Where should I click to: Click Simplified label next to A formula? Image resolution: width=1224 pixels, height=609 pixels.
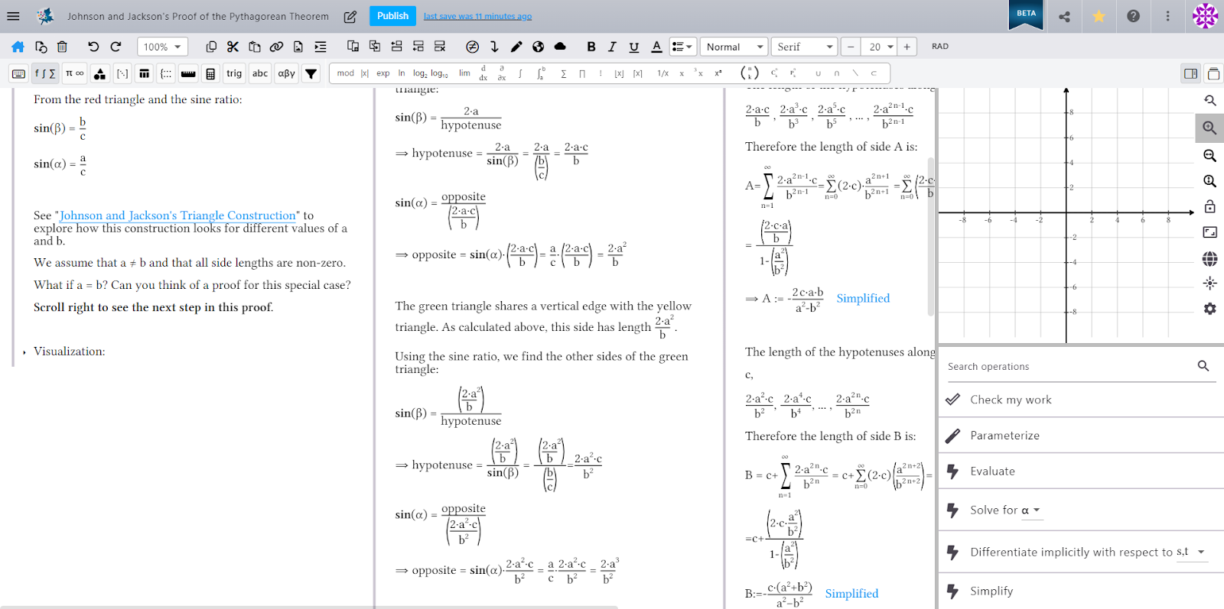(863, 299)
